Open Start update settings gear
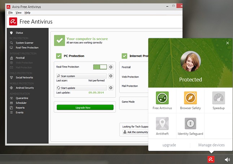233x164 pixels. point(111,88)
